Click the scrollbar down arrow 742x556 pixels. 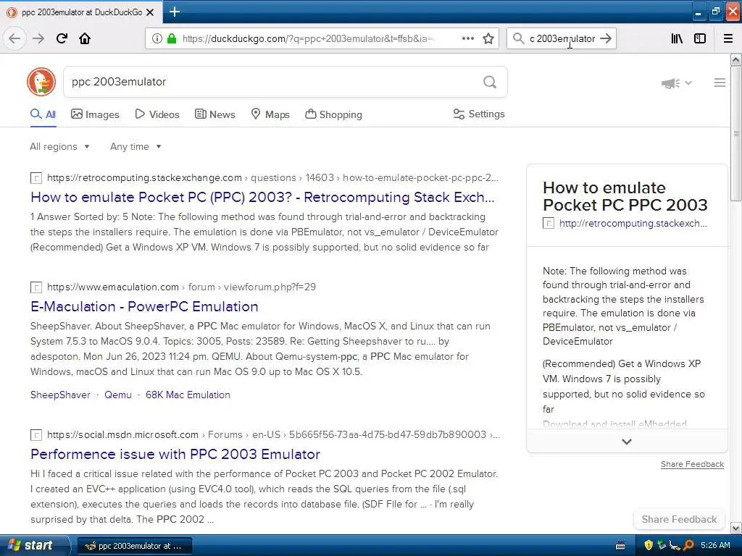click(736, 528)
